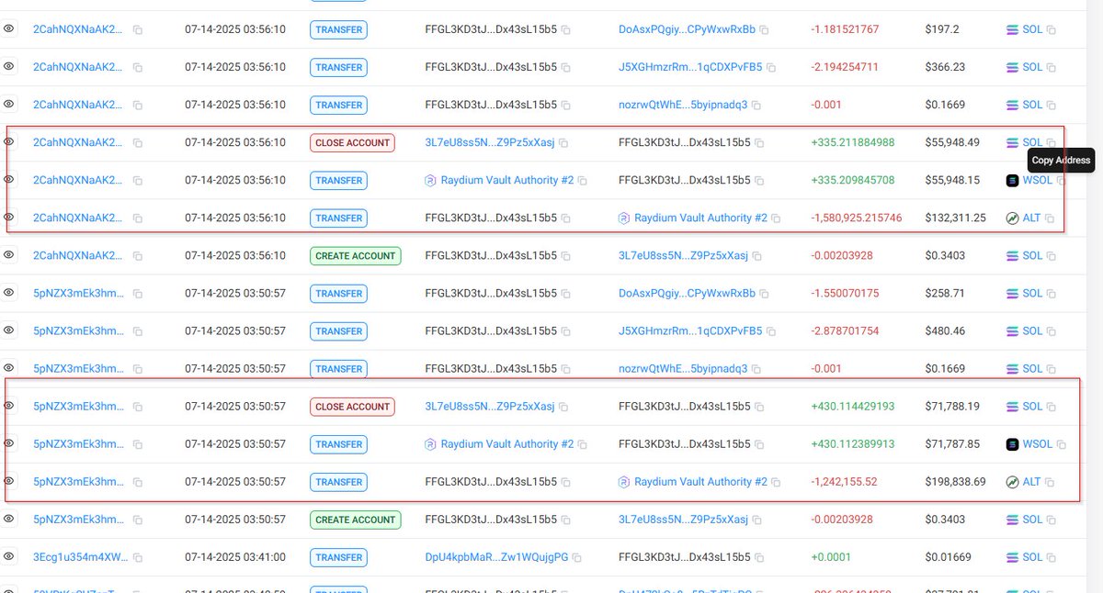Click the eye icon on the $55,948.15 WSOL row

8,180
